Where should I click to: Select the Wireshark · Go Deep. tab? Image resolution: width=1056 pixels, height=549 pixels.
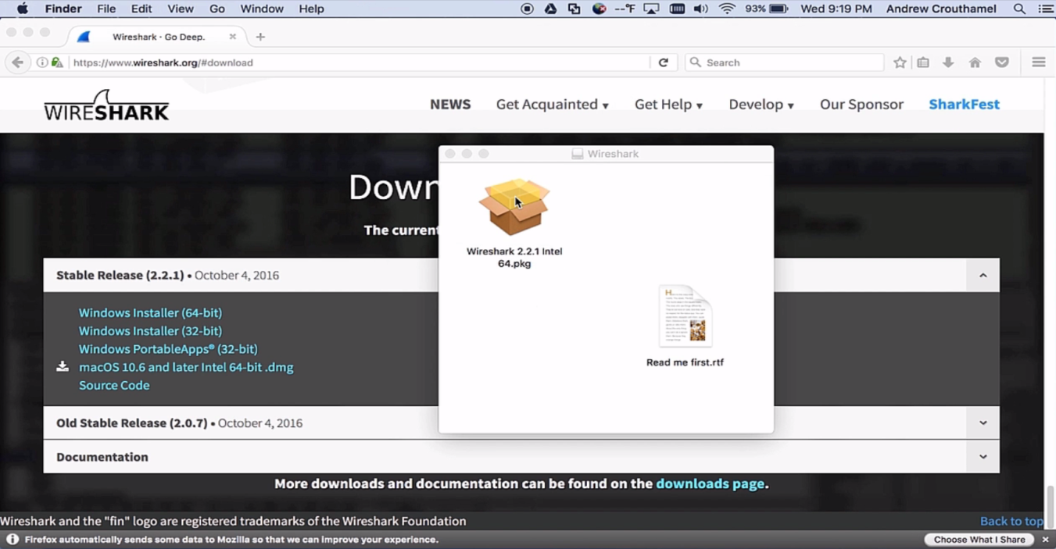point(158,37)
